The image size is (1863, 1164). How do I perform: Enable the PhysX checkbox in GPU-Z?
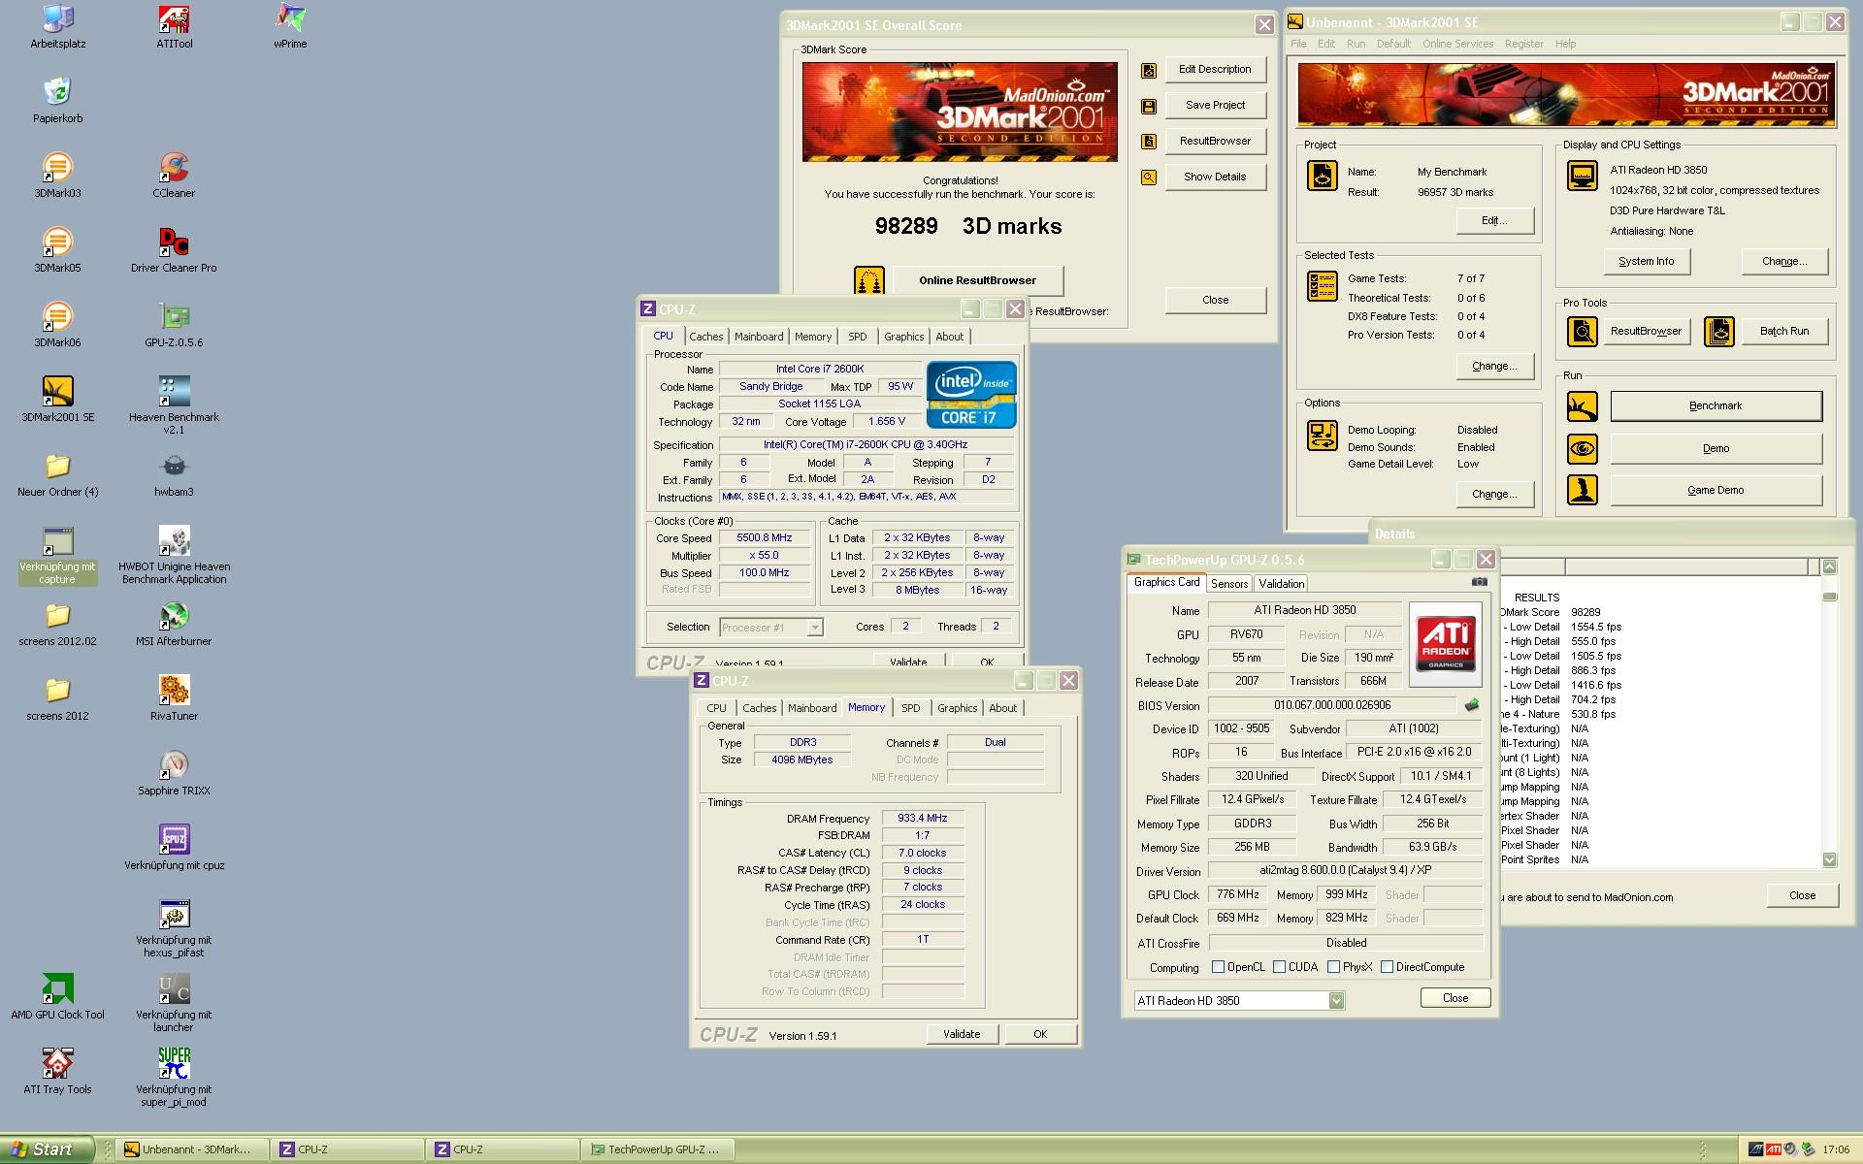tap(1333, 967)
